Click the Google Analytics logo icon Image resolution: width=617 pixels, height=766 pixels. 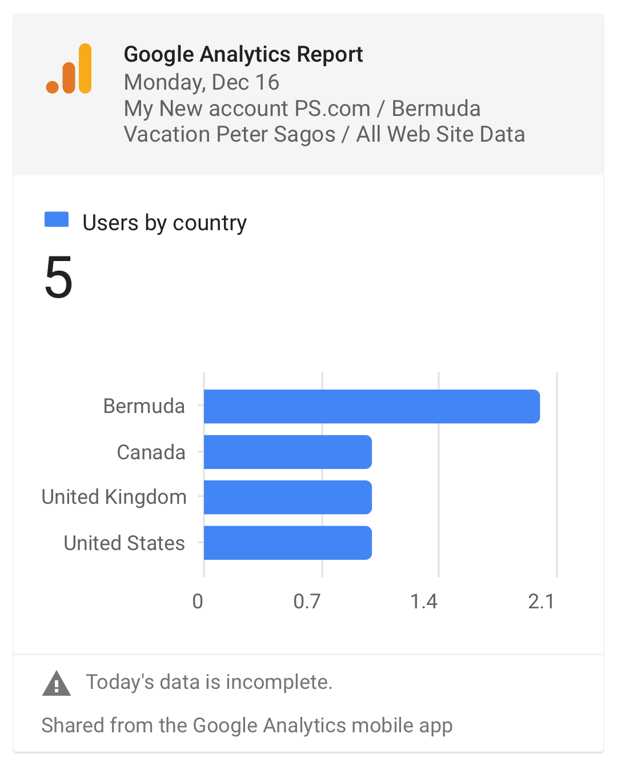point(69,69)
